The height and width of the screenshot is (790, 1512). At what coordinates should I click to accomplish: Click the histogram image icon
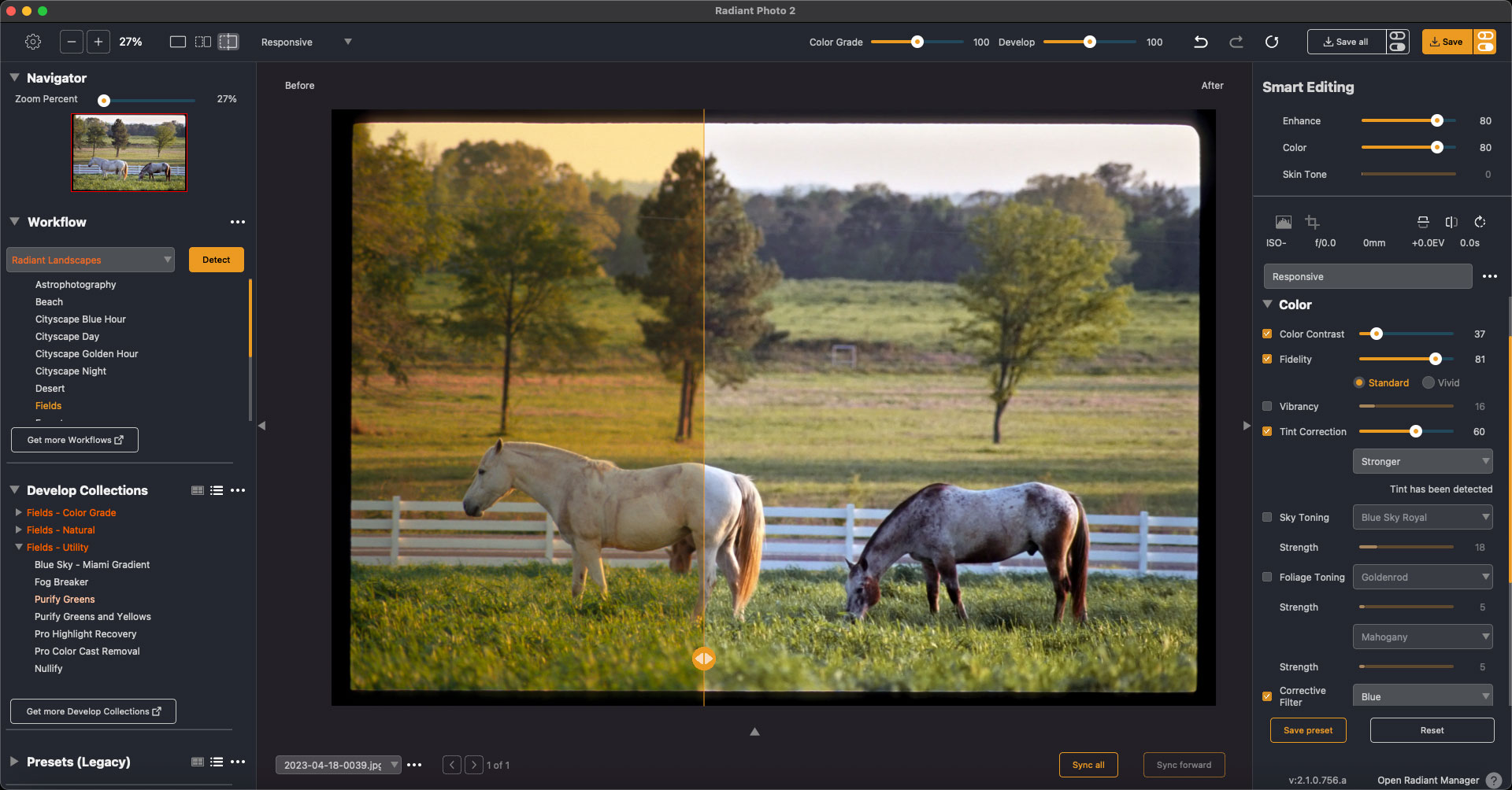[x=1284, y=222]
